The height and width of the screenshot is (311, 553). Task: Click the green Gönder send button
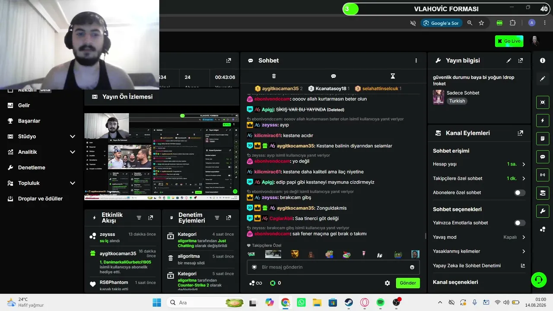coord(408,283)
